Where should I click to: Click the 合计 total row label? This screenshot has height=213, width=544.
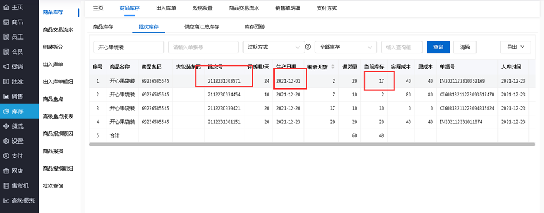[115, 136]
